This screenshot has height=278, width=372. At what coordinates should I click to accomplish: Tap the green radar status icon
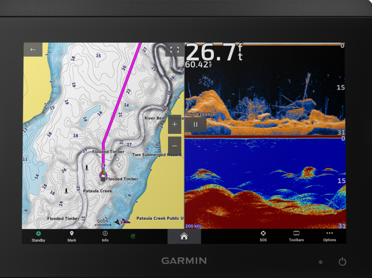point(133,236)
